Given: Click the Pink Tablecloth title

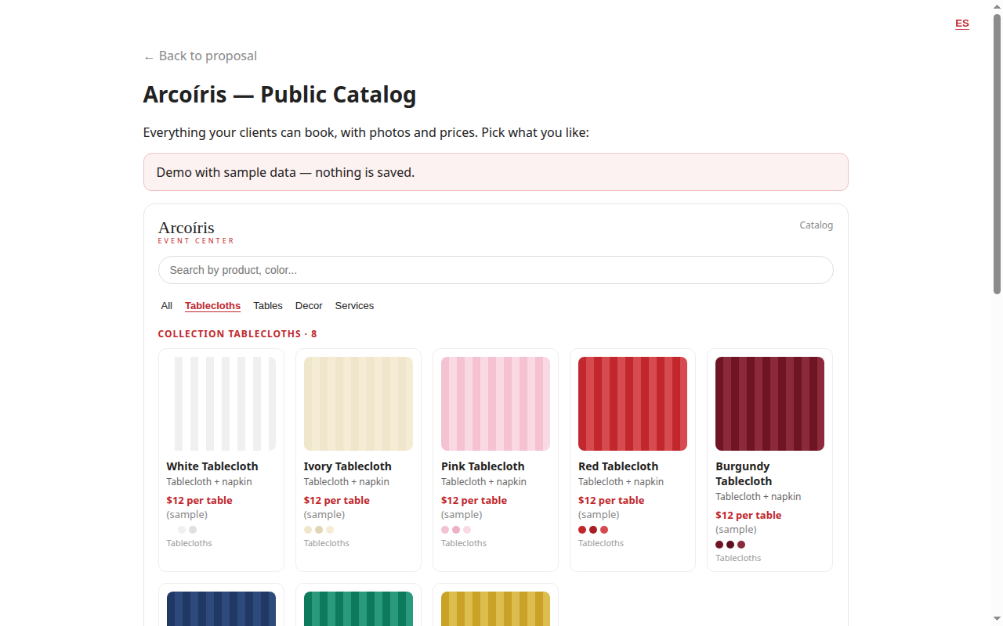Looking at the screenshot, I should [483, 466].
